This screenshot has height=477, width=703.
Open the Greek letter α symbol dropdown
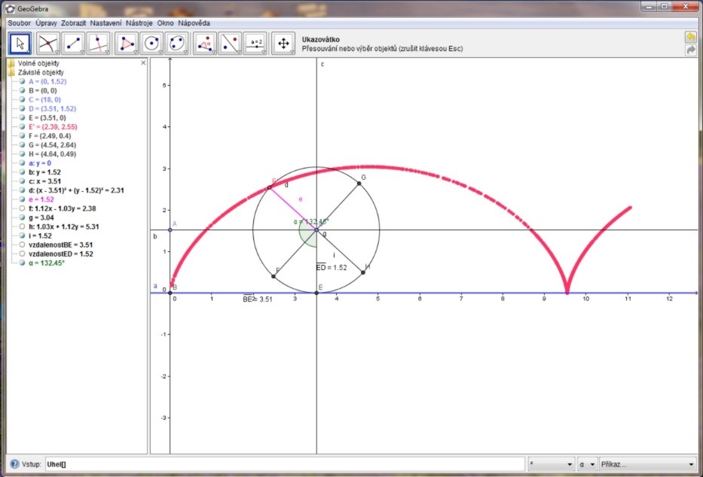[x=586, y=464]
